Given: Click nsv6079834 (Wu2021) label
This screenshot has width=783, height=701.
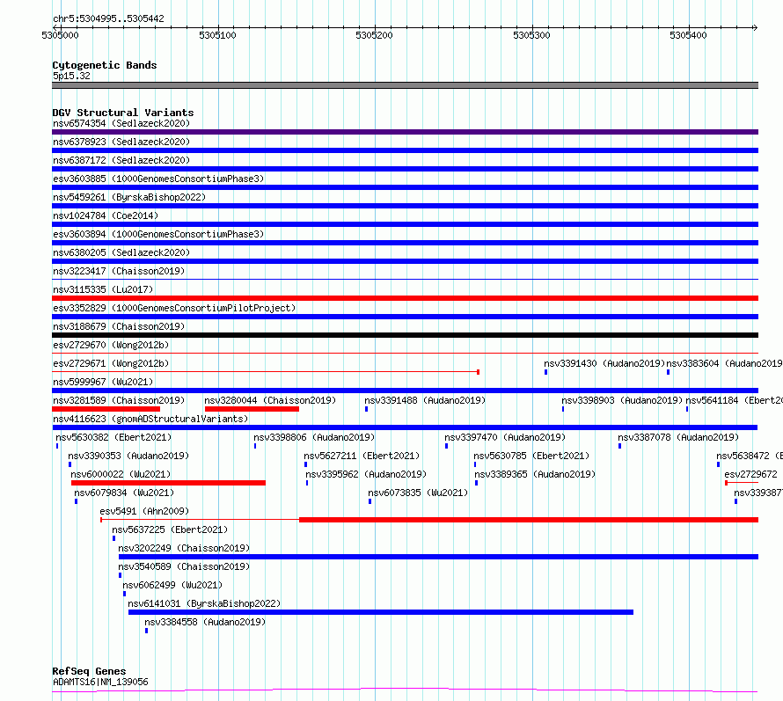Looking at the screenshot, I should click(x=124, y=493).
